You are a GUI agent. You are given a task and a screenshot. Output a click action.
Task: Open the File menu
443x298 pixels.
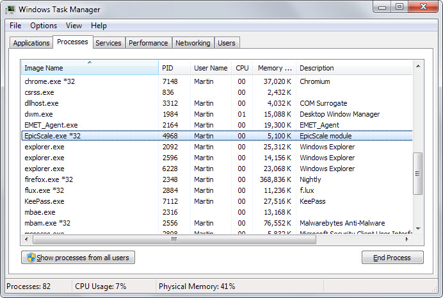point(15,26)
